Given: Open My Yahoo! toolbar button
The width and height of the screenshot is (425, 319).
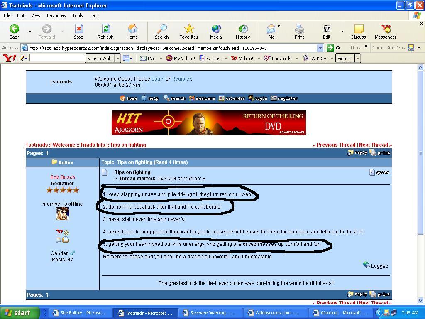Looking at the screenshot, I should (181, 58).
